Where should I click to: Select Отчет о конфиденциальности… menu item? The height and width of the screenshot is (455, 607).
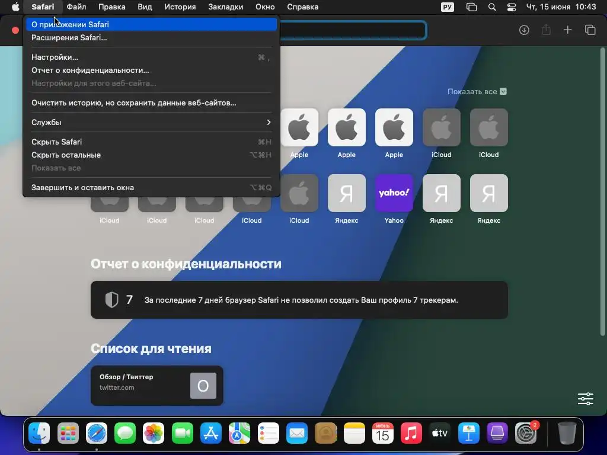tap(151, 71)
